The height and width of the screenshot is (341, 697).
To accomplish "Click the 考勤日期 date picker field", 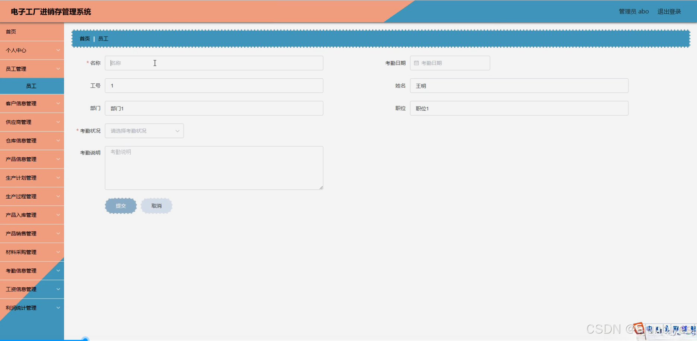I will pos(450,63).
